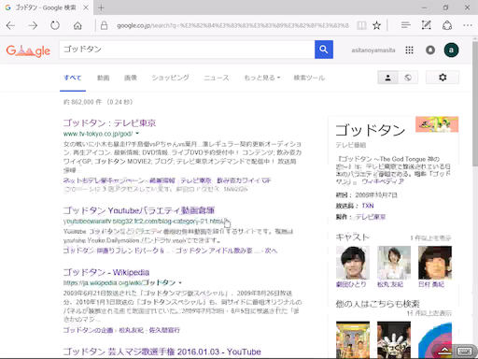
Task: Expand arrow next to Wikipedia URL
Action: [x=180, y=283]
